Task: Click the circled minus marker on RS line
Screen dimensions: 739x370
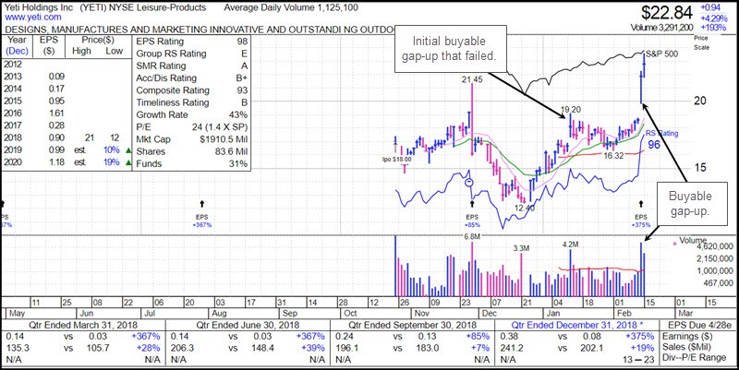Action: point(469,182)
